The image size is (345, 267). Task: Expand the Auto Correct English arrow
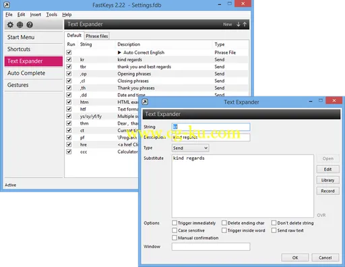[x=119, y=53]
